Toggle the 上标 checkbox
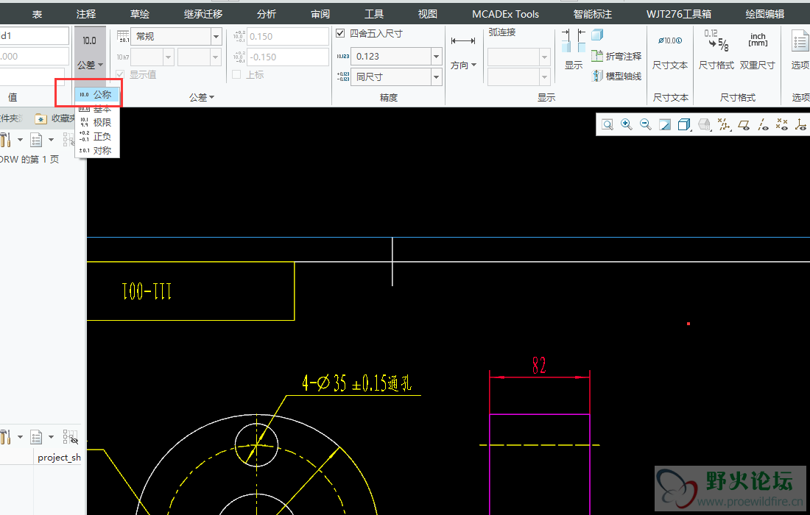810x515 pixels. (x=236, y=74)
